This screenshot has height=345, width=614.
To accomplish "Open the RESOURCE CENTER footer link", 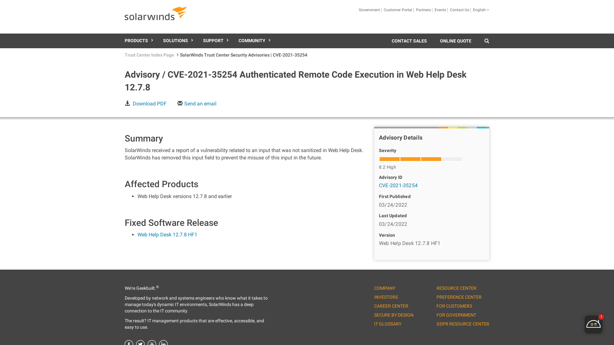I will [x=456, y=288].
